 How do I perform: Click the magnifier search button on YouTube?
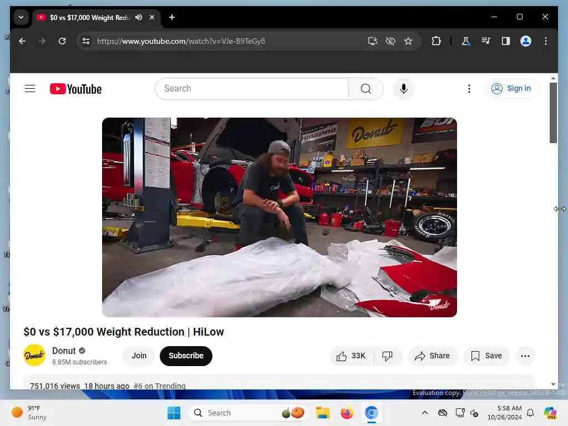click(366, 89)
